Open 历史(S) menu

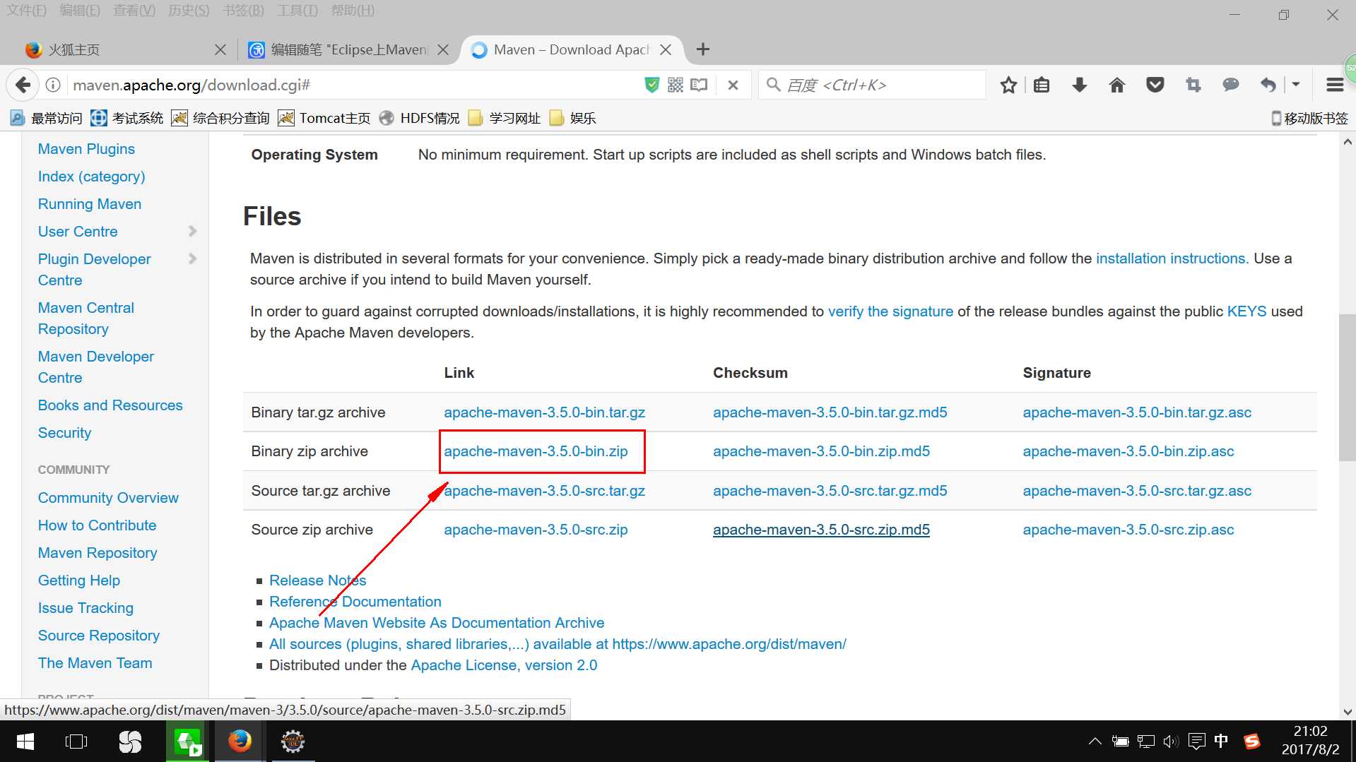[189, 11]
